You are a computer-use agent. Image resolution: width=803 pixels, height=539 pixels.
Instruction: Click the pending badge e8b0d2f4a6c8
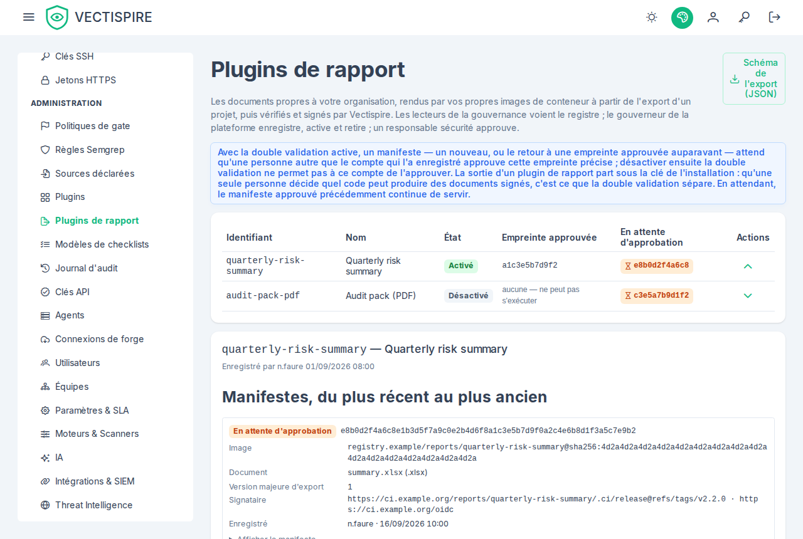[x=657, y=266]
